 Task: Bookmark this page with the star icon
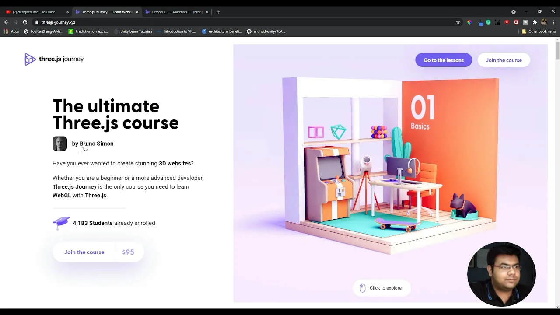point(458,22)
